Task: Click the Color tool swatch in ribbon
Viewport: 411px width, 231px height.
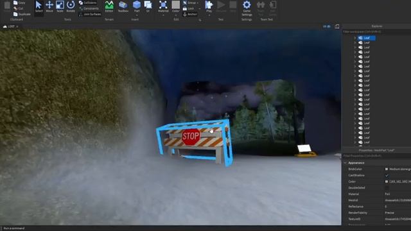Action: pyautogui.click(x=175, y=4)
